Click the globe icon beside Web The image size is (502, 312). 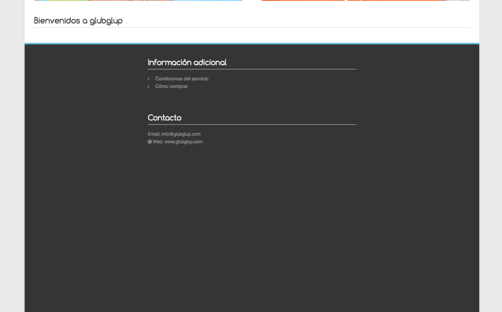(150, 142)
